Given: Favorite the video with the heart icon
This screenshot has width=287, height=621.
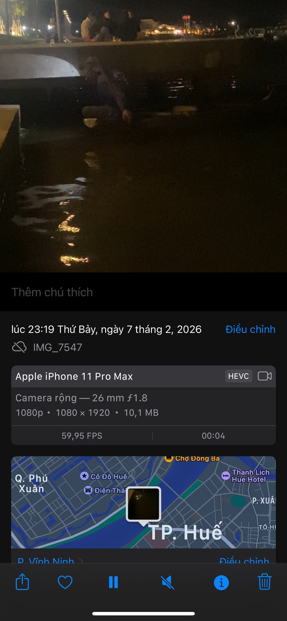Looking at the screenshot, I should click(x=65, y=582).
